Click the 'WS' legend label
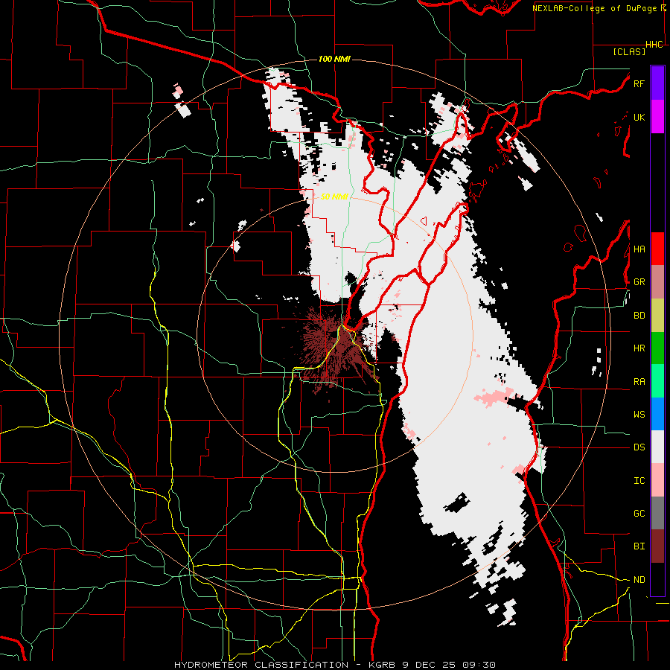 [x=639, y=415]
